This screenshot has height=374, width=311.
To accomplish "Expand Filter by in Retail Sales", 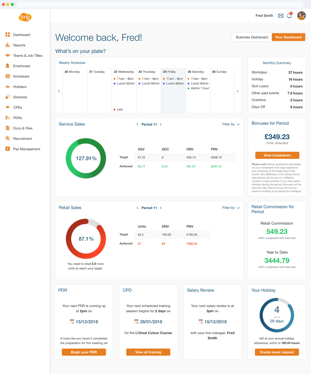I will click(x=231, y=208).
